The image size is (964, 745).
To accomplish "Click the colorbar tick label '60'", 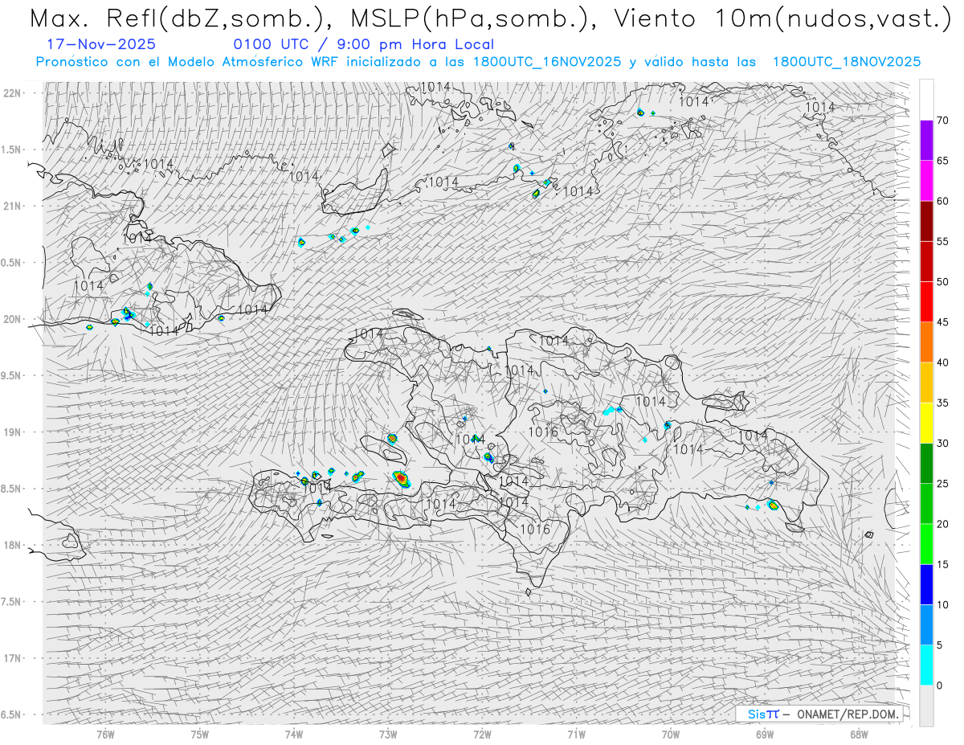I will tap(942, 201).
